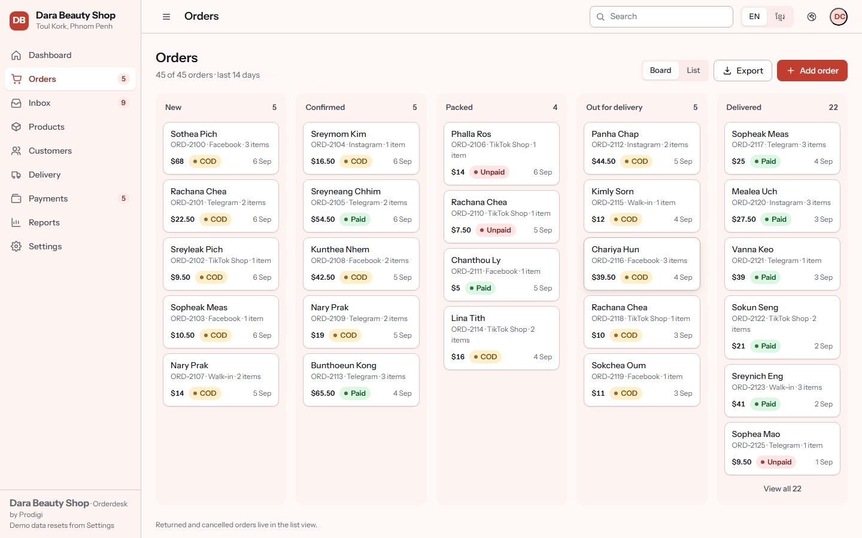
Task: Select the List view
Action: click(693, 71)
